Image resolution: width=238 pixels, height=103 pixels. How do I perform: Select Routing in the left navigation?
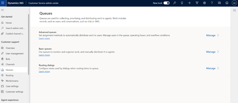(10, 75)
